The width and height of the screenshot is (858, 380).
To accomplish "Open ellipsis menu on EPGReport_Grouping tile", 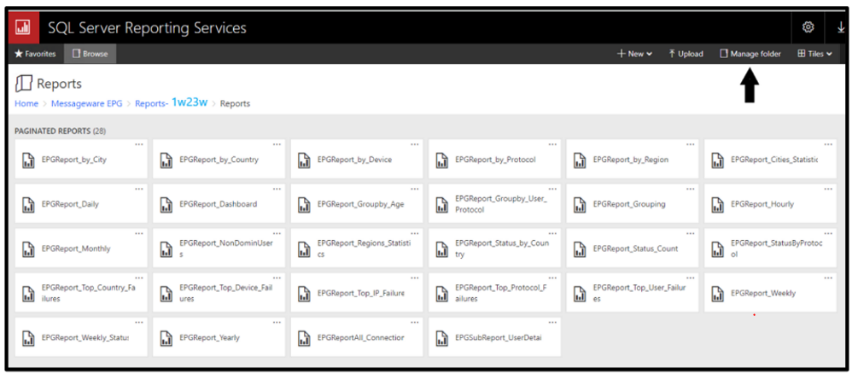I will pos(691,189).
